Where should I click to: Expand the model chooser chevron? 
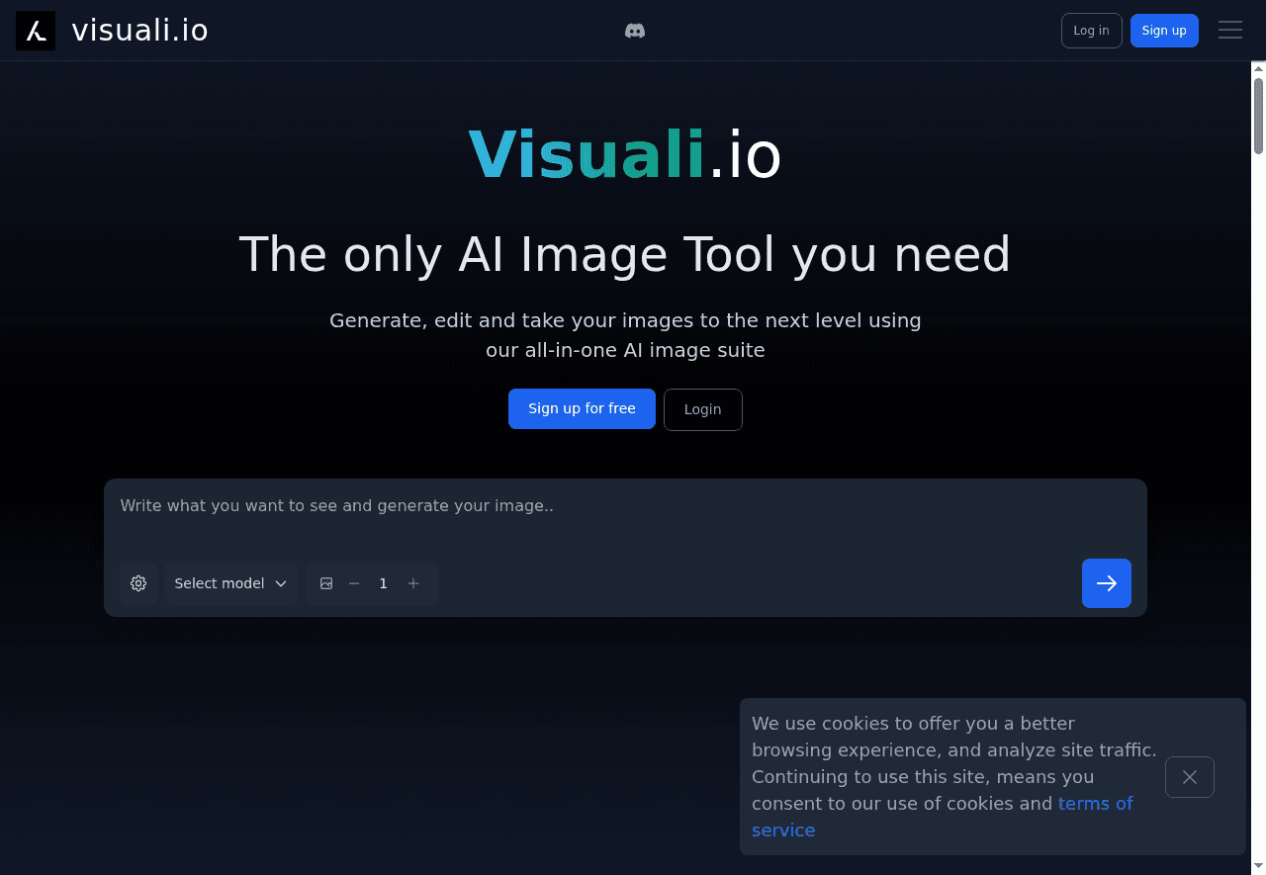coord(282,583)
